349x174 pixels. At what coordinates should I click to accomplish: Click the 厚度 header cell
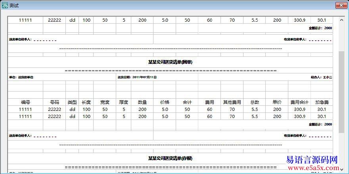point(123,102)
